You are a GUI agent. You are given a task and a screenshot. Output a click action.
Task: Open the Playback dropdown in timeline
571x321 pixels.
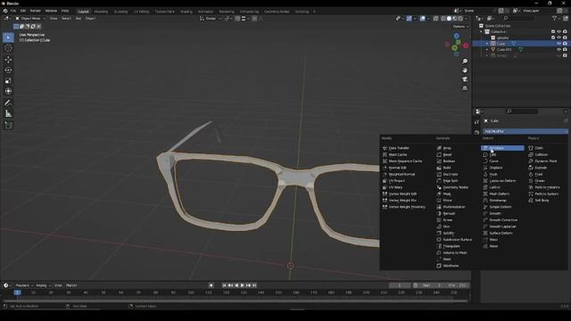point(24,285)
